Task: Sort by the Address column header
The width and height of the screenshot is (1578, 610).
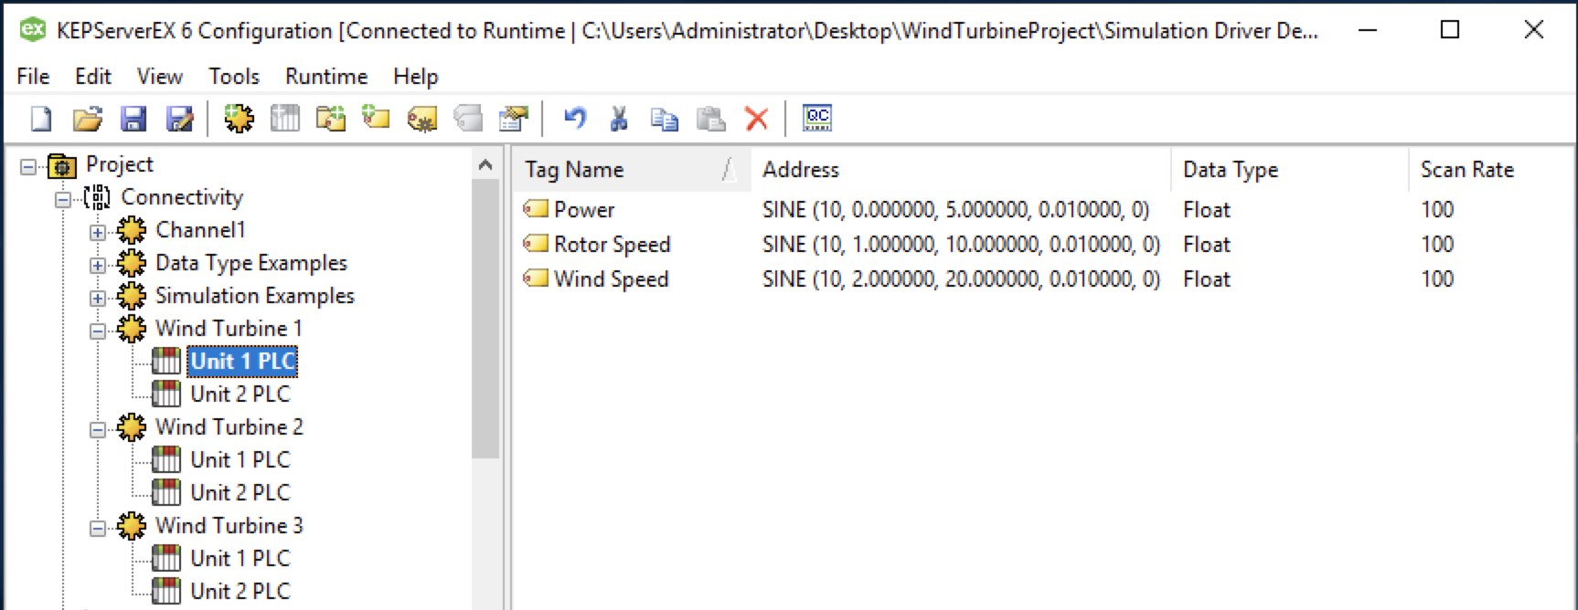Action: click(x=961, y=170)
